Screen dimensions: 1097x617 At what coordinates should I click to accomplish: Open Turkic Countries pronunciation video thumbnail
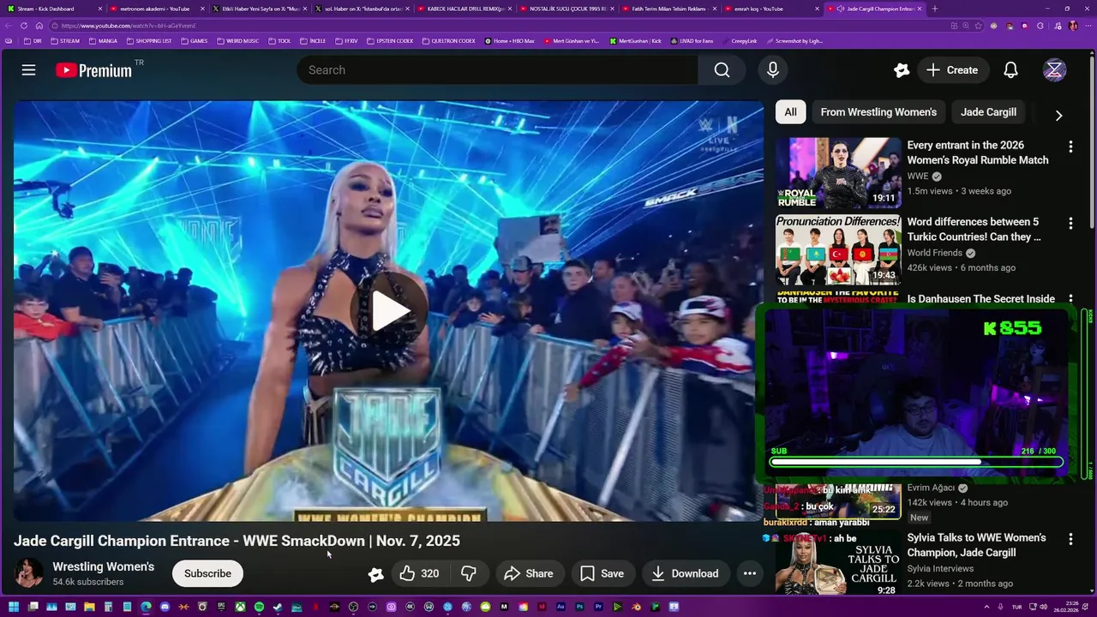point(838,249)
